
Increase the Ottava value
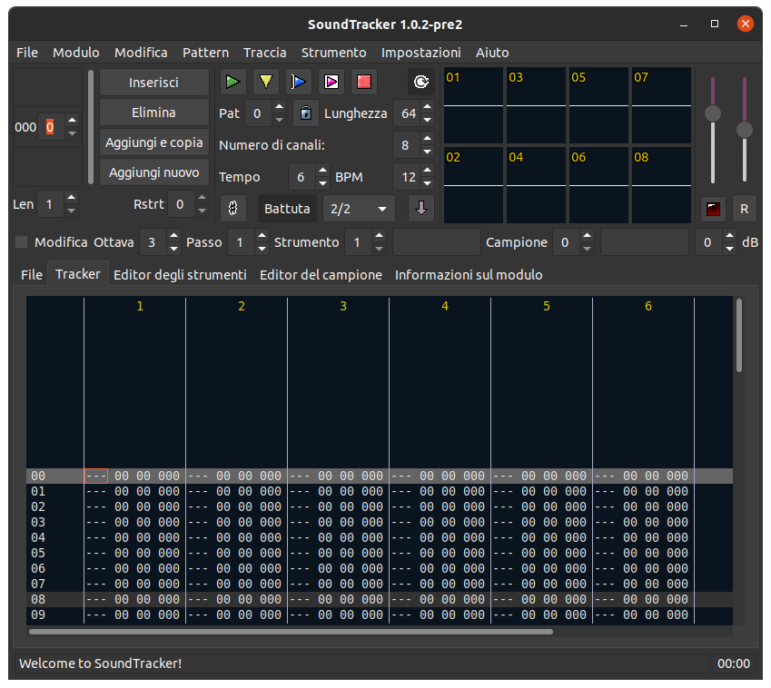click(x=173, y=235)
